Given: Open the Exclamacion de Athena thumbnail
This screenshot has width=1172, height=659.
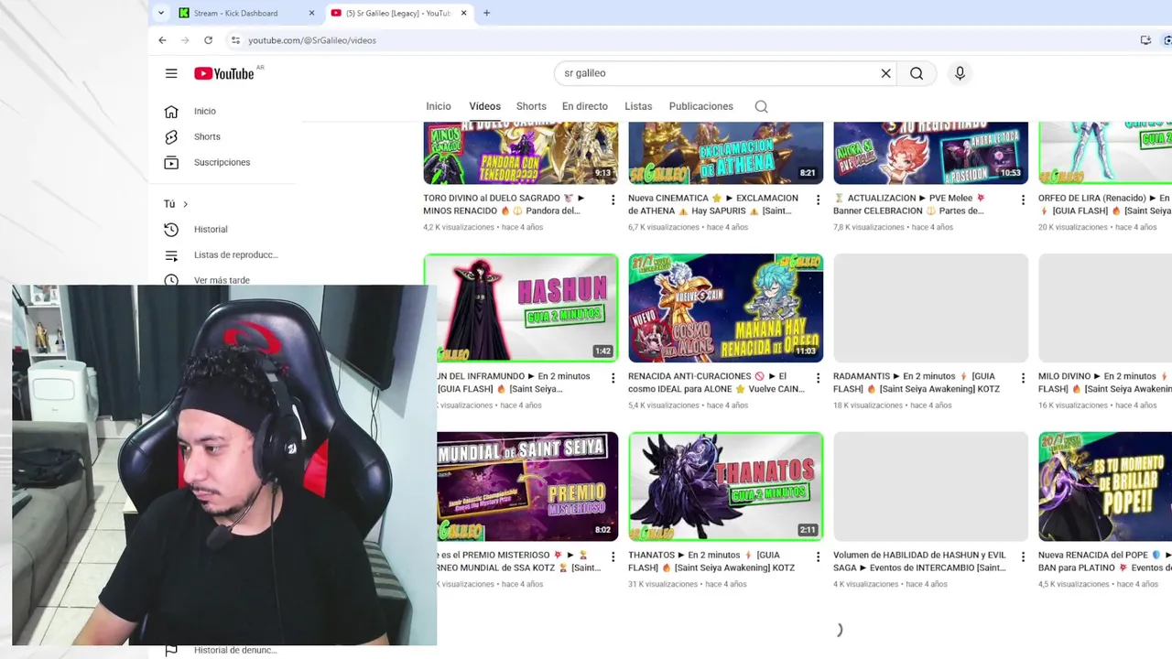Looking at the screenshot, I should (725, 153).
